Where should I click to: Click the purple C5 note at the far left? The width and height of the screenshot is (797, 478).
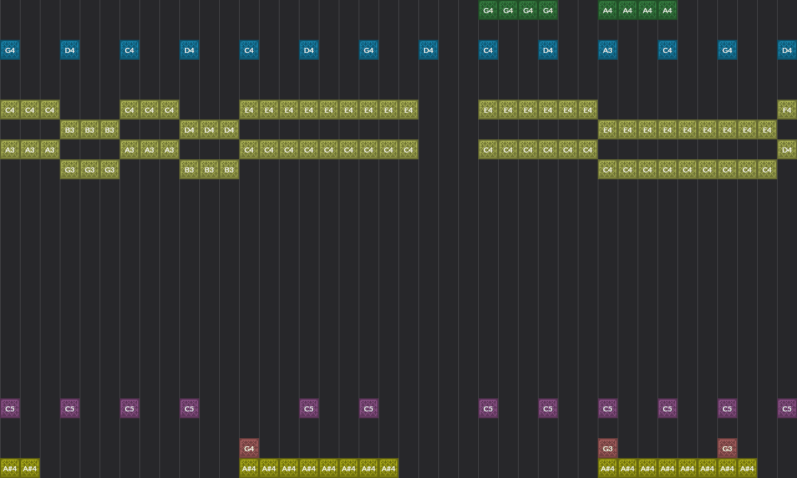click(10, 408)
